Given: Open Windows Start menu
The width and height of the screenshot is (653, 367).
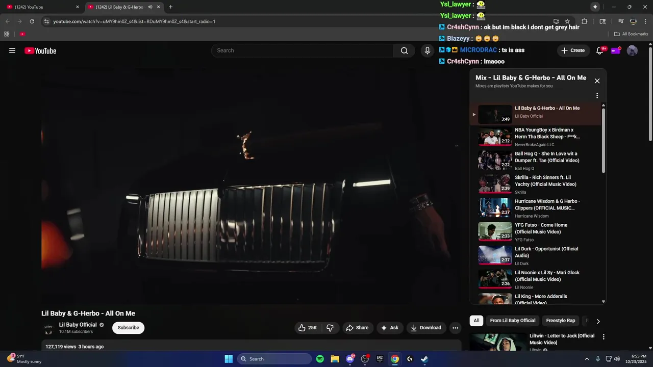Looking at the screenshot, I should click(229, 359).
